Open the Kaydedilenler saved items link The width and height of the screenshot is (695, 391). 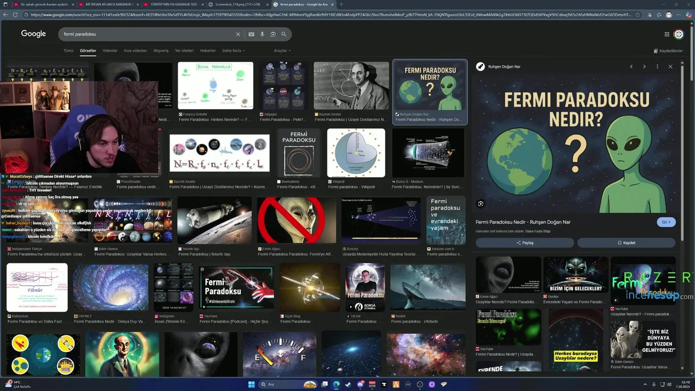coord(668,51)
